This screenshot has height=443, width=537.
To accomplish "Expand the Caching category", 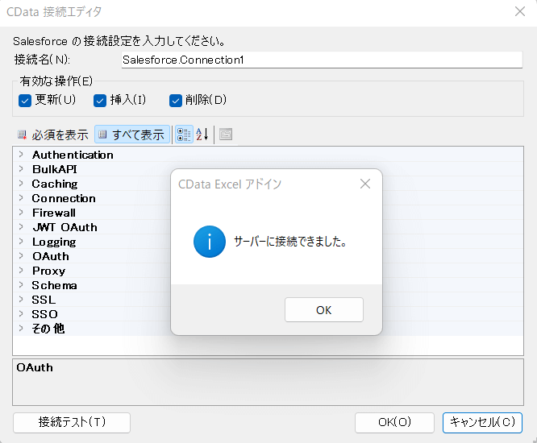I will (21, 184).
